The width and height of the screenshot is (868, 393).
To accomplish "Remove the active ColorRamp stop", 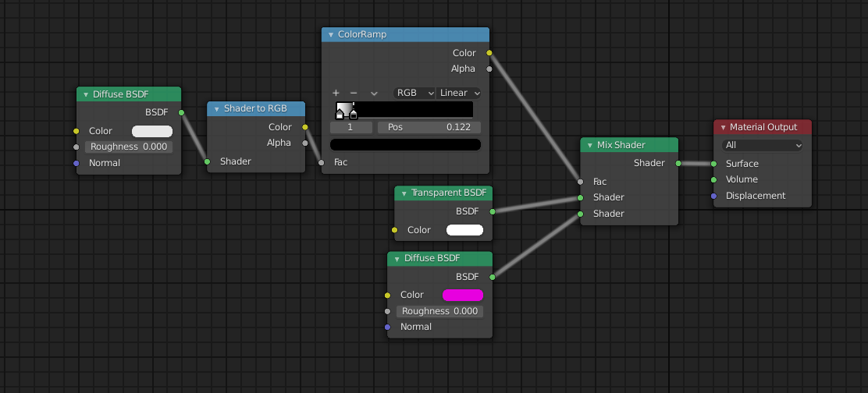I will click(354, 93).
